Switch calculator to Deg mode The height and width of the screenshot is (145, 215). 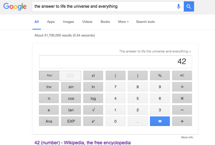(x=70, y=76)
